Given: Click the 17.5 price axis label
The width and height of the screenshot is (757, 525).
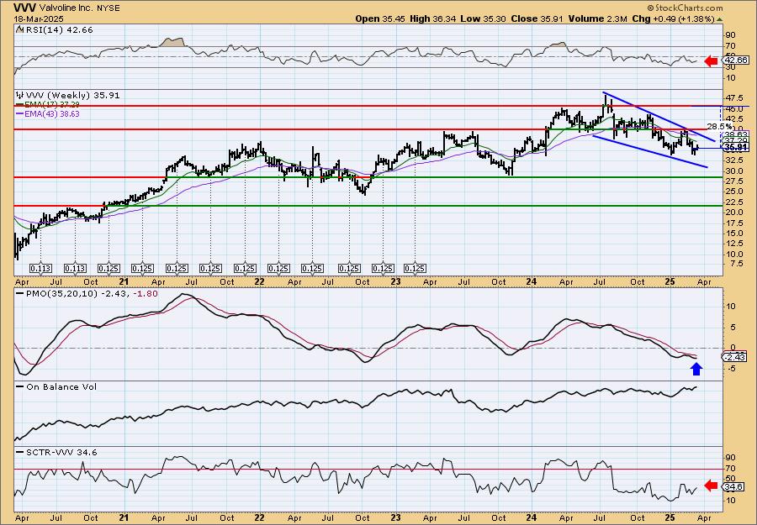Looking at the screenshot, I should [733, 223].
